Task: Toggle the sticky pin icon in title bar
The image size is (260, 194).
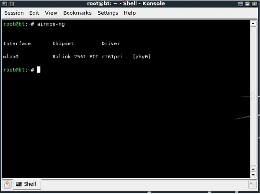Action: [12, 4]
